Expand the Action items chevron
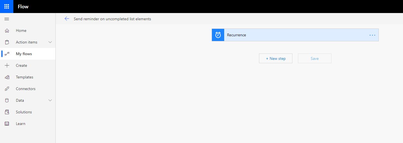The image size is (403, 143). coord(50,42)
